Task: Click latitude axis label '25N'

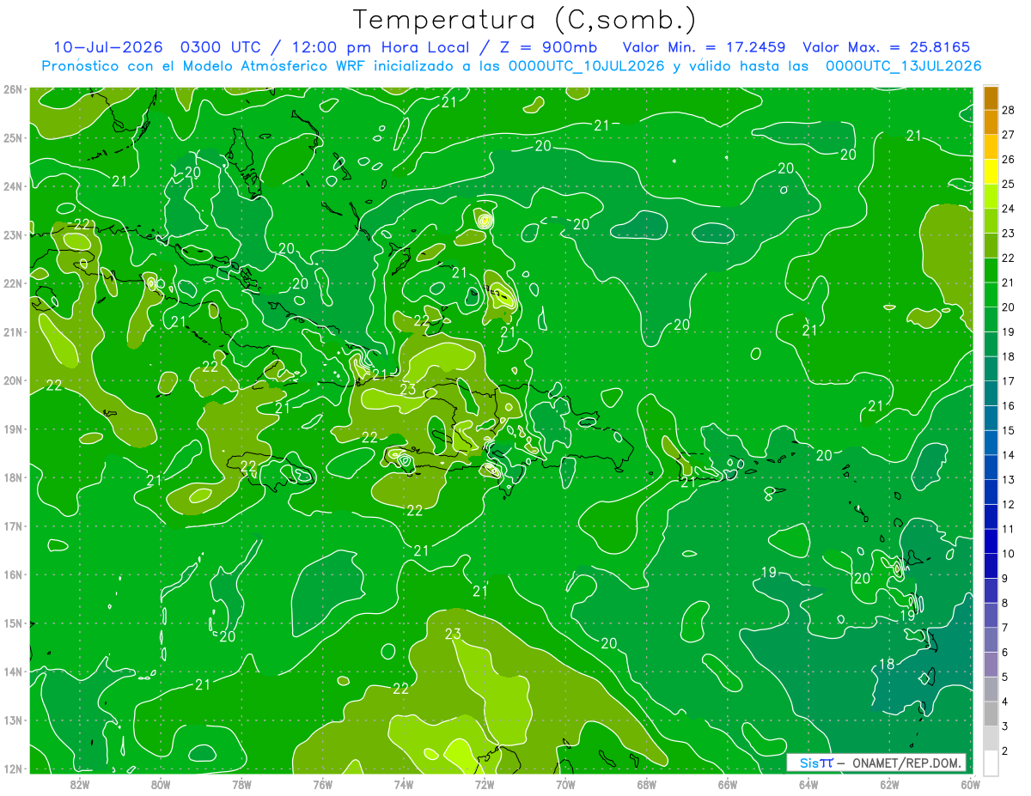Action: (13, 137)
